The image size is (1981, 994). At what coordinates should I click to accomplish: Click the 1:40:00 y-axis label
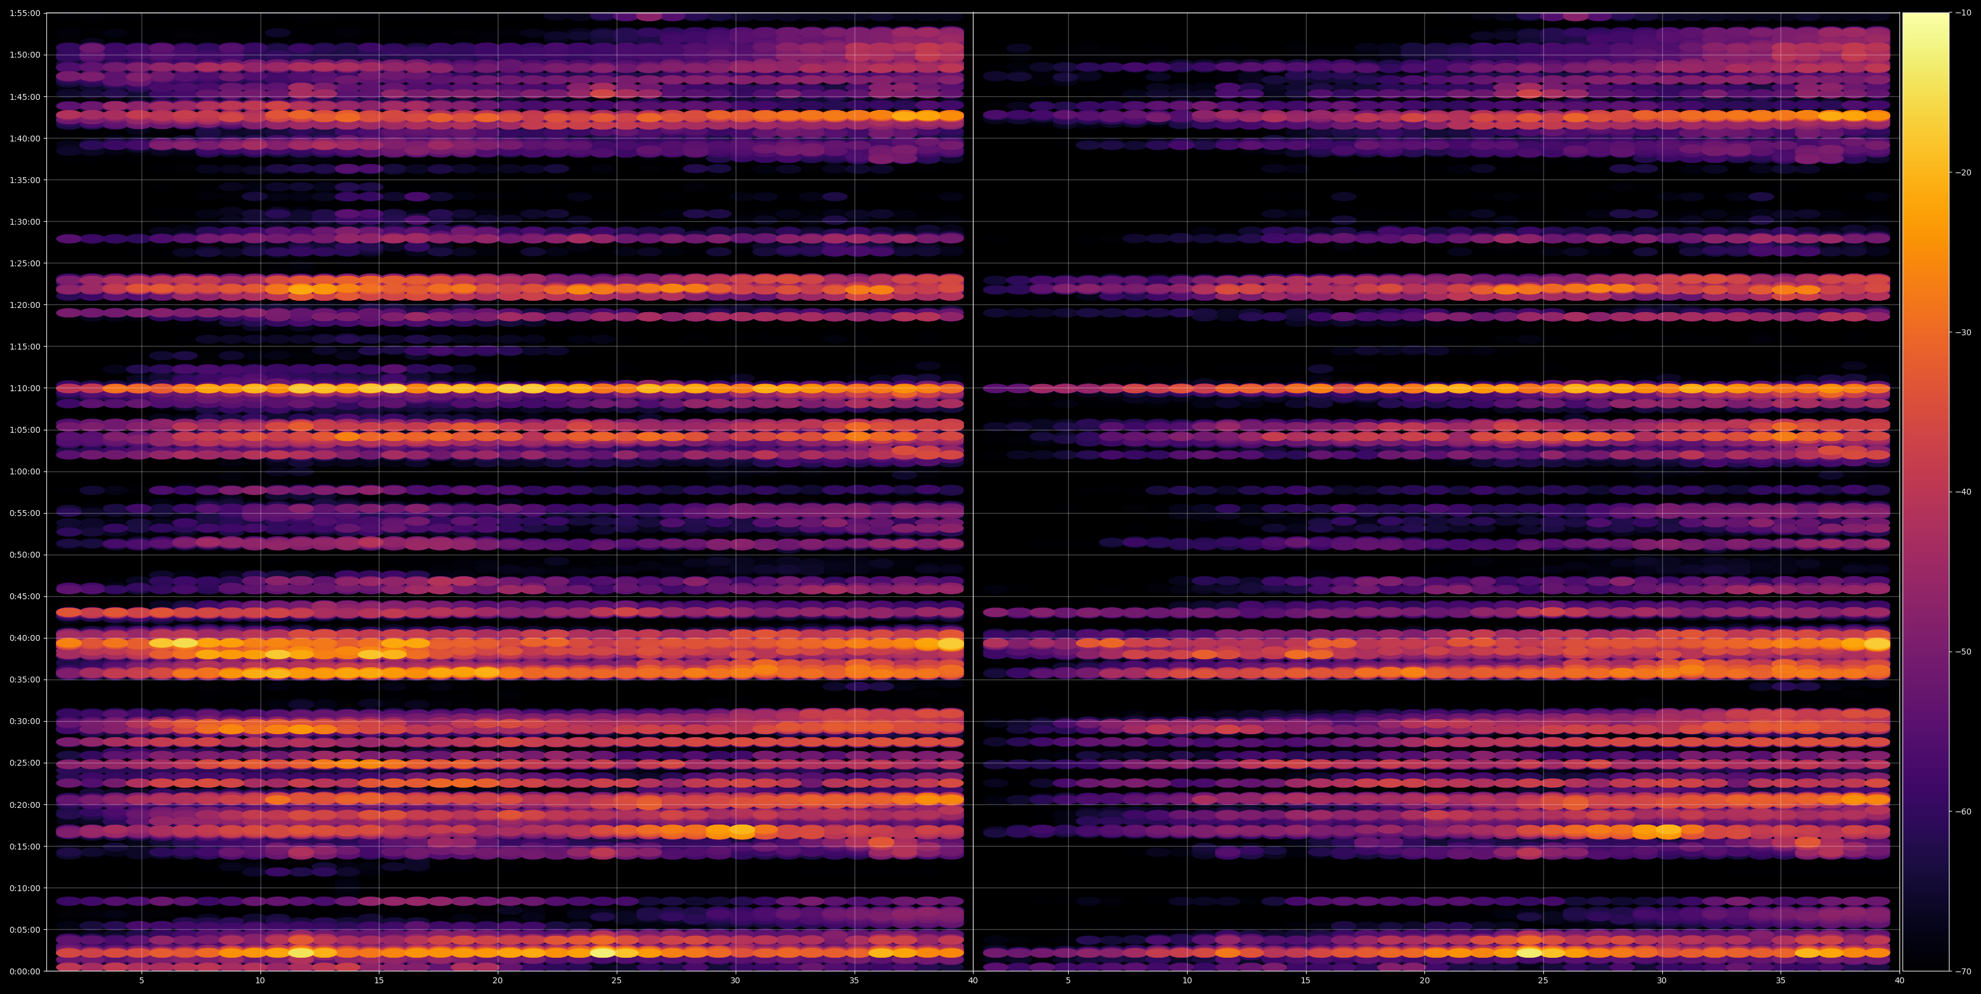point(24,139)
